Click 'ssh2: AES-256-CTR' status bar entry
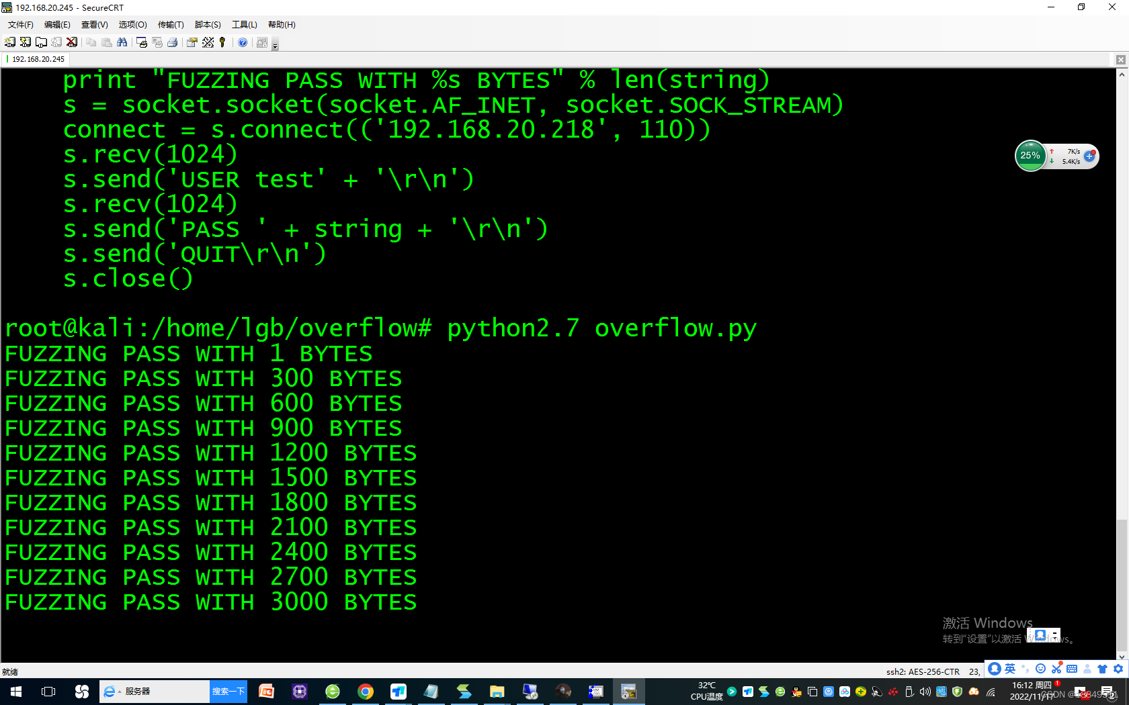Screen dimensions: 1129x705 pyautogui.click(x=923, y=671)
